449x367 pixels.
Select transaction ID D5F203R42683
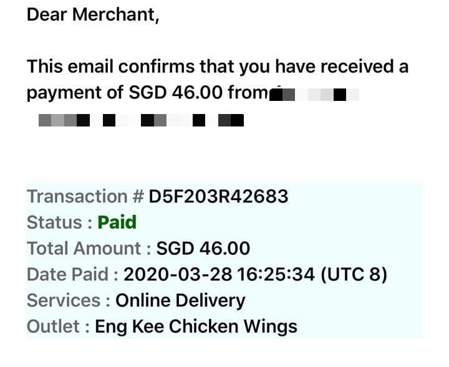218,197
